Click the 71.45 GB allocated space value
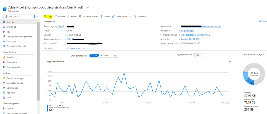Screen dimensions: 267x114 pos(250,102)
